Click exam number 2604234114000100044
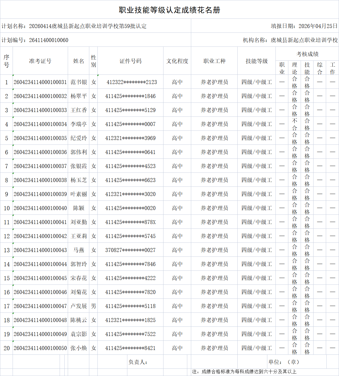Viewport: 339px width, 376px height. pos(40,264)
